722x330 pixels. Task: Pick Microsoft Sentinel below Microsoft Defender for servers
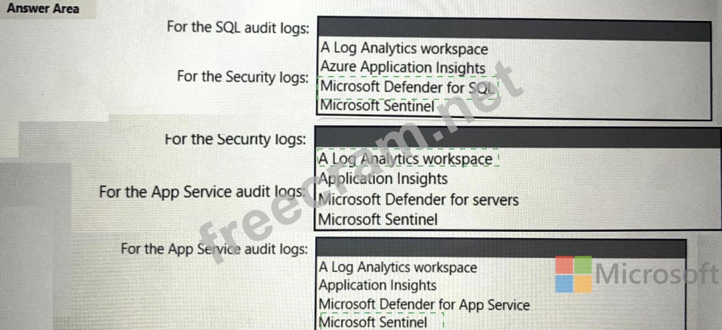(x=377, y=219)
